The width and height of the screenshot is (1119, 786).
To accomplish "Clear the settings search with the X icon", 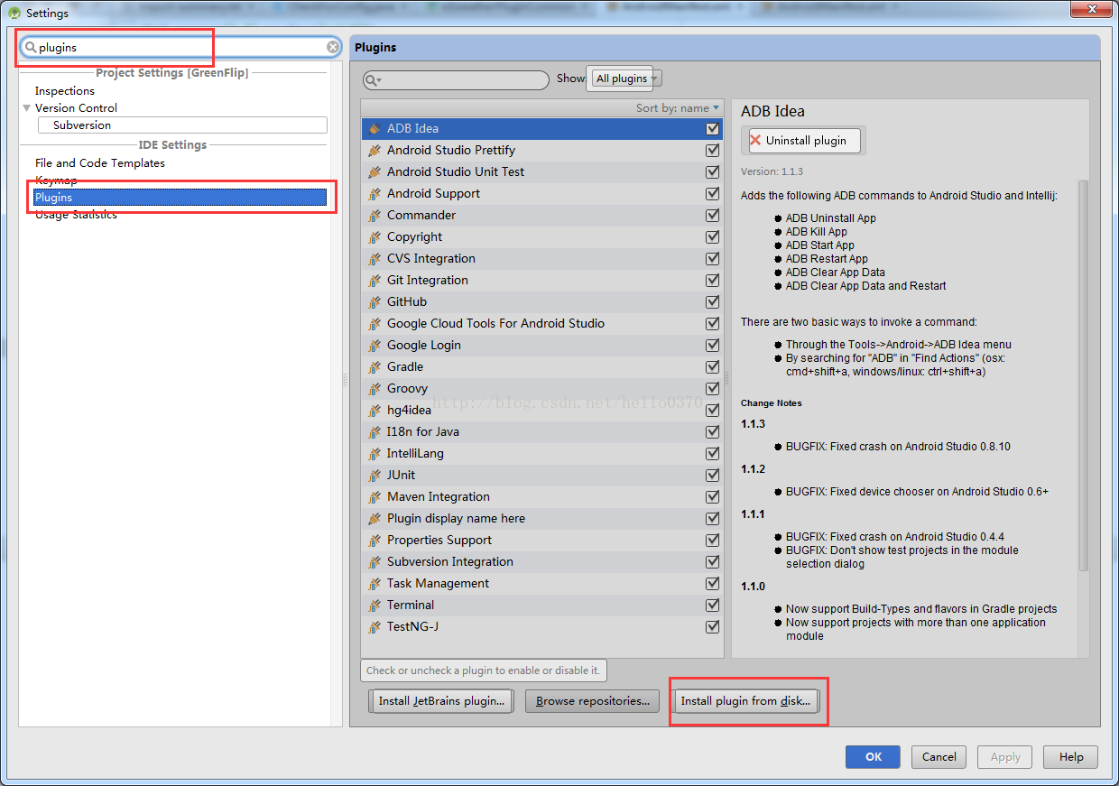I will (333, 47).
